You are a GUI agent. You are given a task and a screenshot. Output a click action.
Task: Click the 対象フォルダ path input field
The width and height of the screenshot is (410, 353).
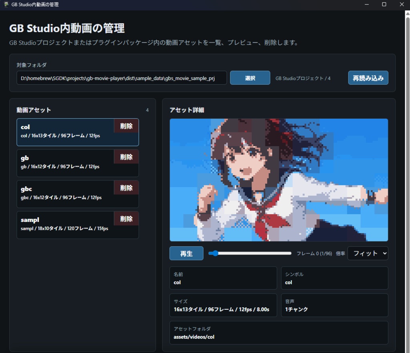click(122, 78)
